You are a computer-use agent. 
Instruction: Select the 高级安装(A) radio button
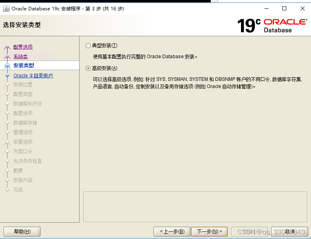coord(88,69)
